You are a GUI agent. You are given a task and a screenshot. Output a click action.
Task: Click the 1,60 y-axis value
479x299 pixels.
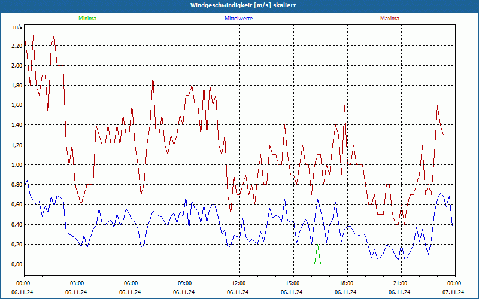click(x=17, y=105)
